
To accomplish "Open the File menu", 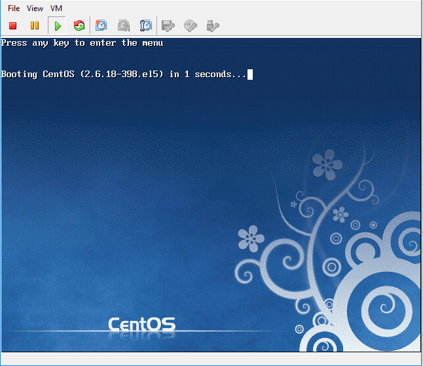I will click(x=14, y=8).
